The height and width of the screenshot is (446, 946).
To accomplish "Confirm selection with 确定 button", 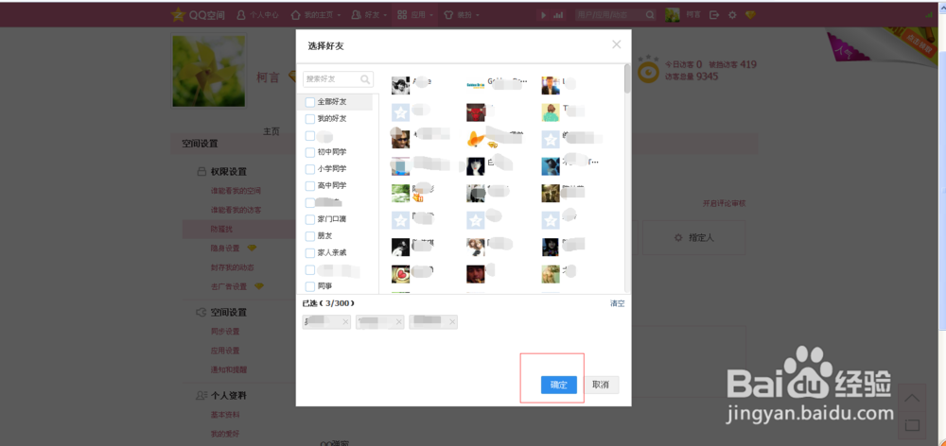I will tap(559, 386).
